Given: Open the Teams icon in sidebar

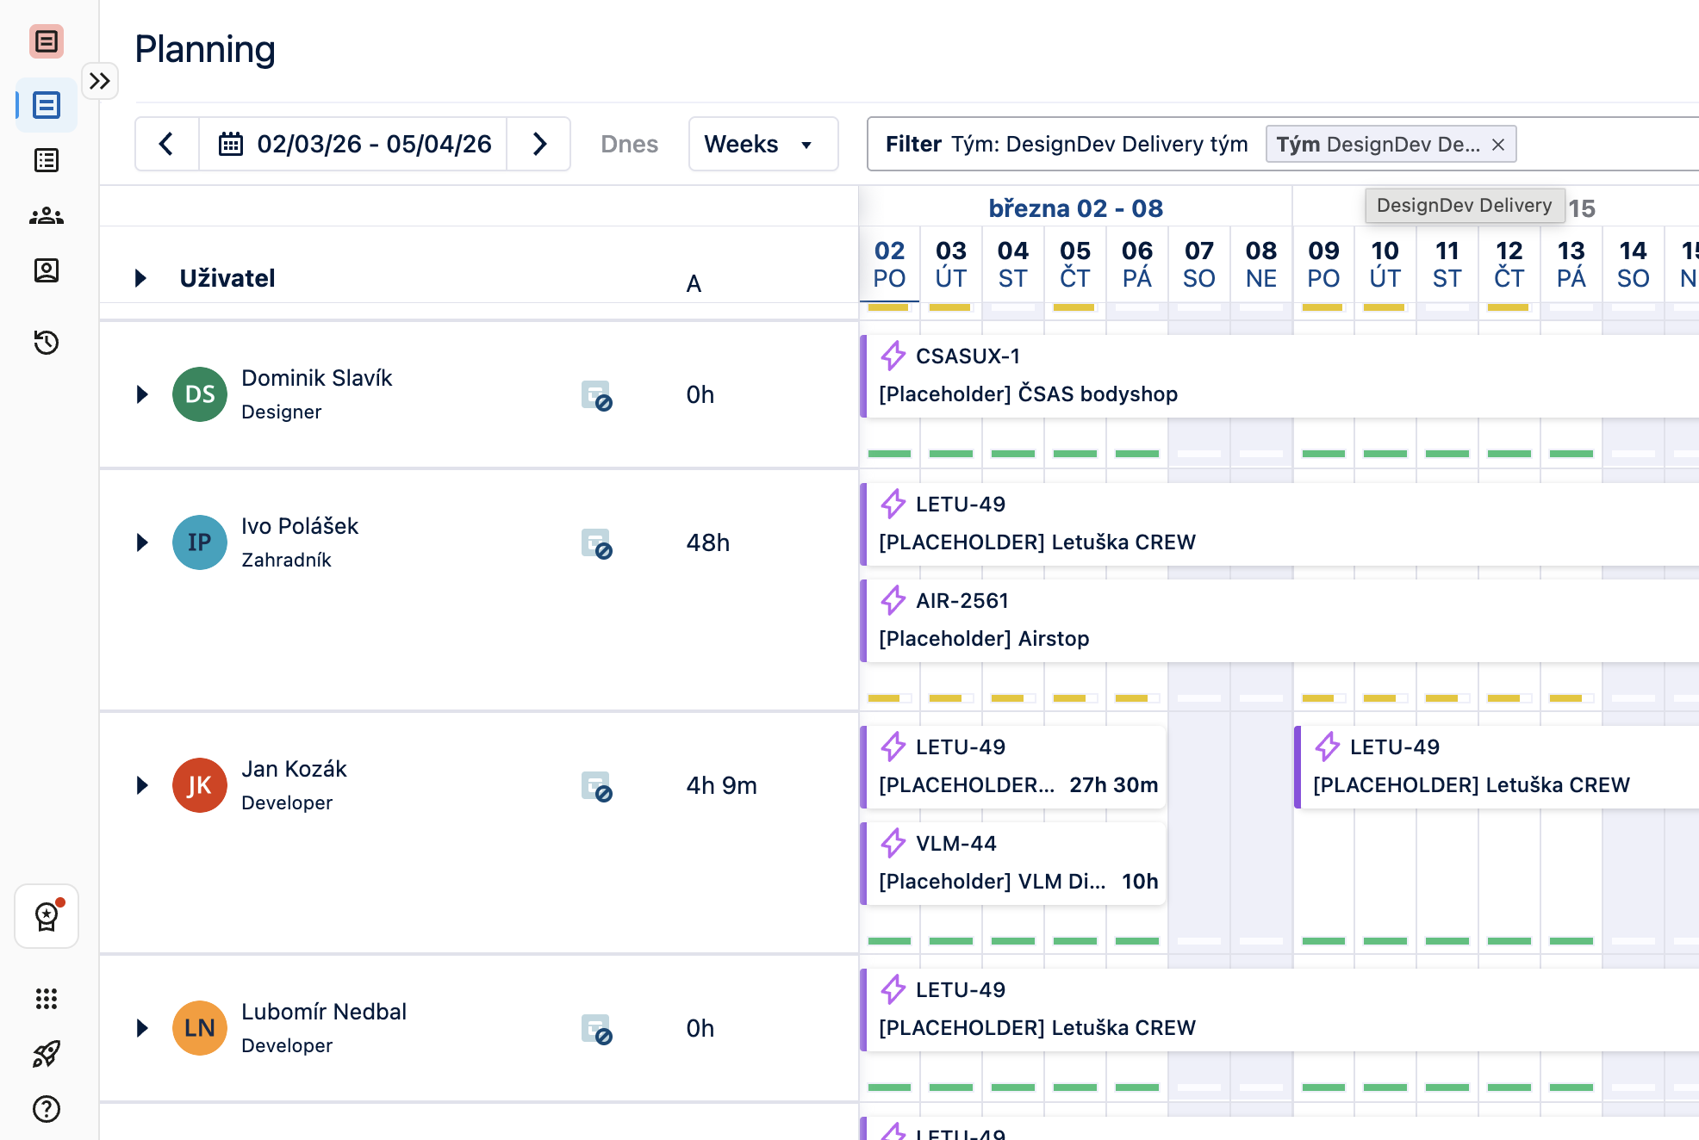Looking at the screenshot, I should [x=47, y=215].
